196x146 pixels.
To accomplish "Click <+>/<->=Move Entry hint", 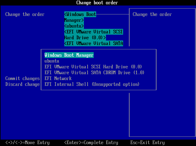I will click(x=28, y=143).
